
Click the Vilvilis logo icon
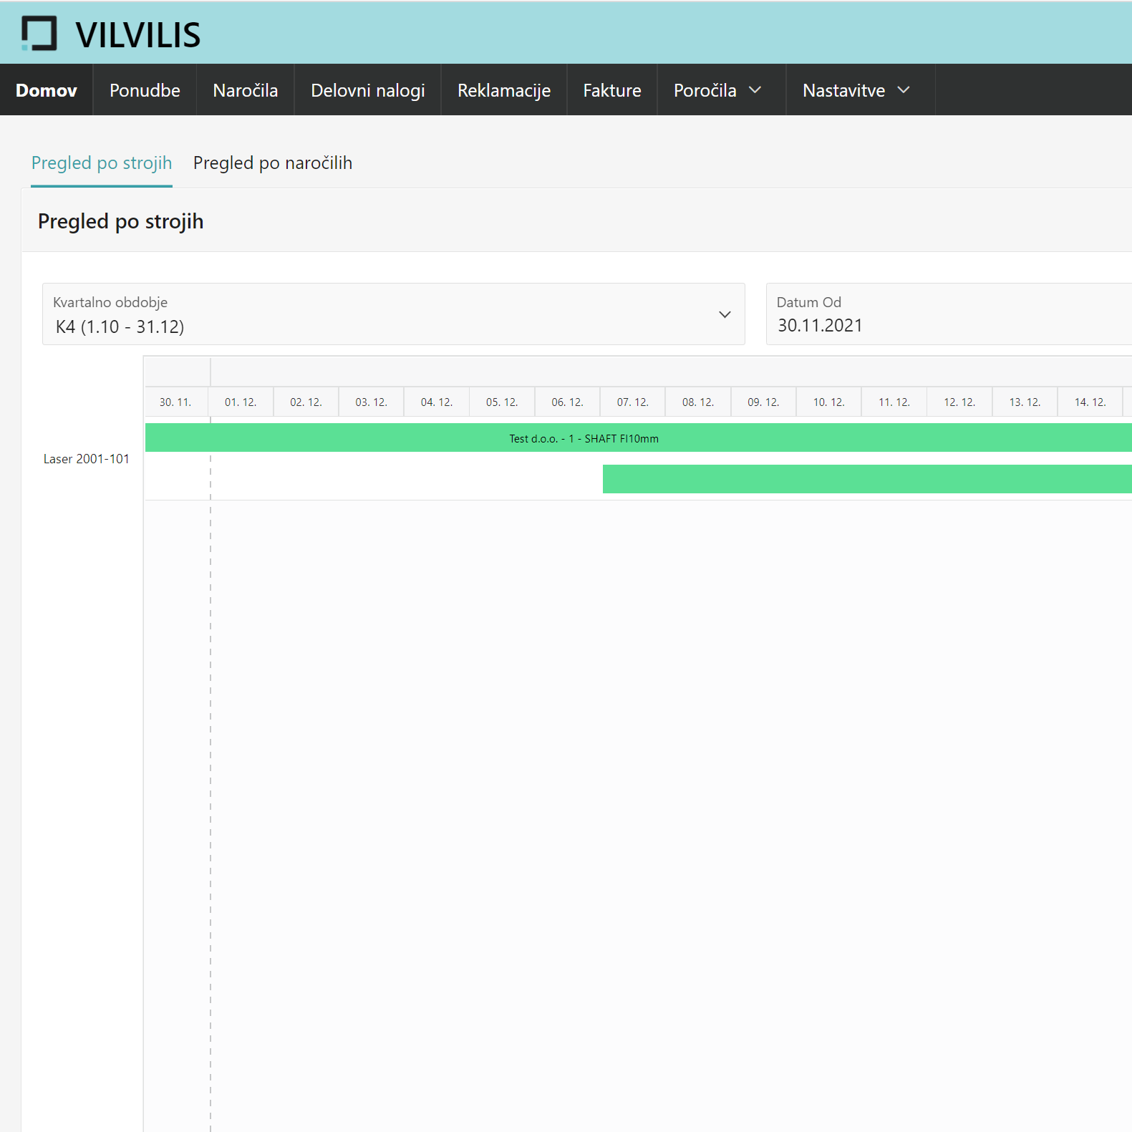pos(39,34)
